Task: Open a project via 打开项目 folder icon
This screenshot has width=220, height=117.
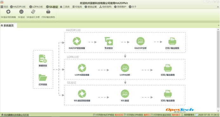Action: pos(43,77)
